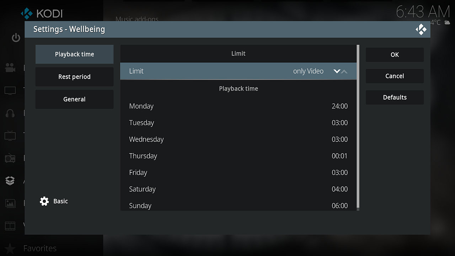Image resolution: width=455 pixels, height=256 pixels.
Task: Confirm settings with the OK button
Action: click(395, 55)
